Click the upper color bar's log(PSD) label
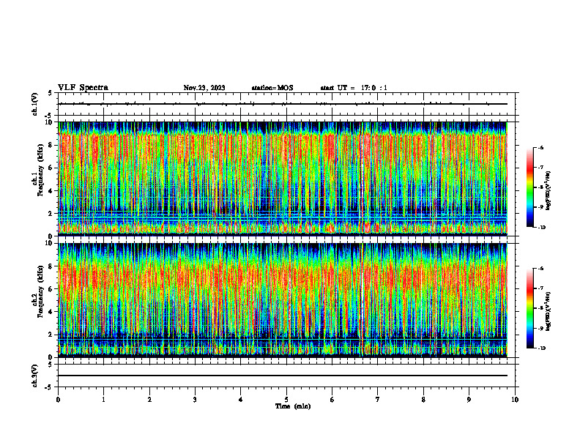This screenshot has width=580, height=448. click(549, 190)
